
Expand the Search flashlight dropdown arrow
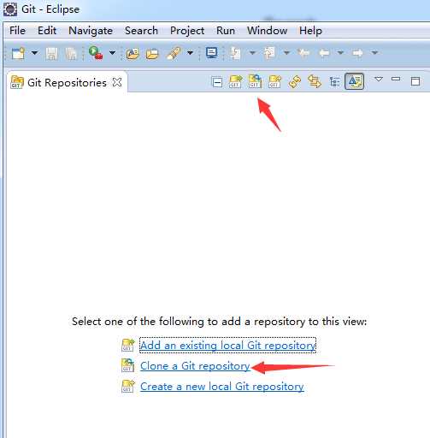pos(190,53)
